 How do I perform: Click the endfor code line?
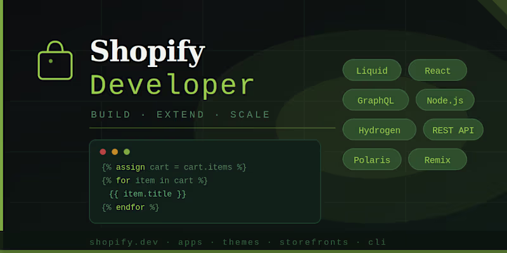(131, 207)
